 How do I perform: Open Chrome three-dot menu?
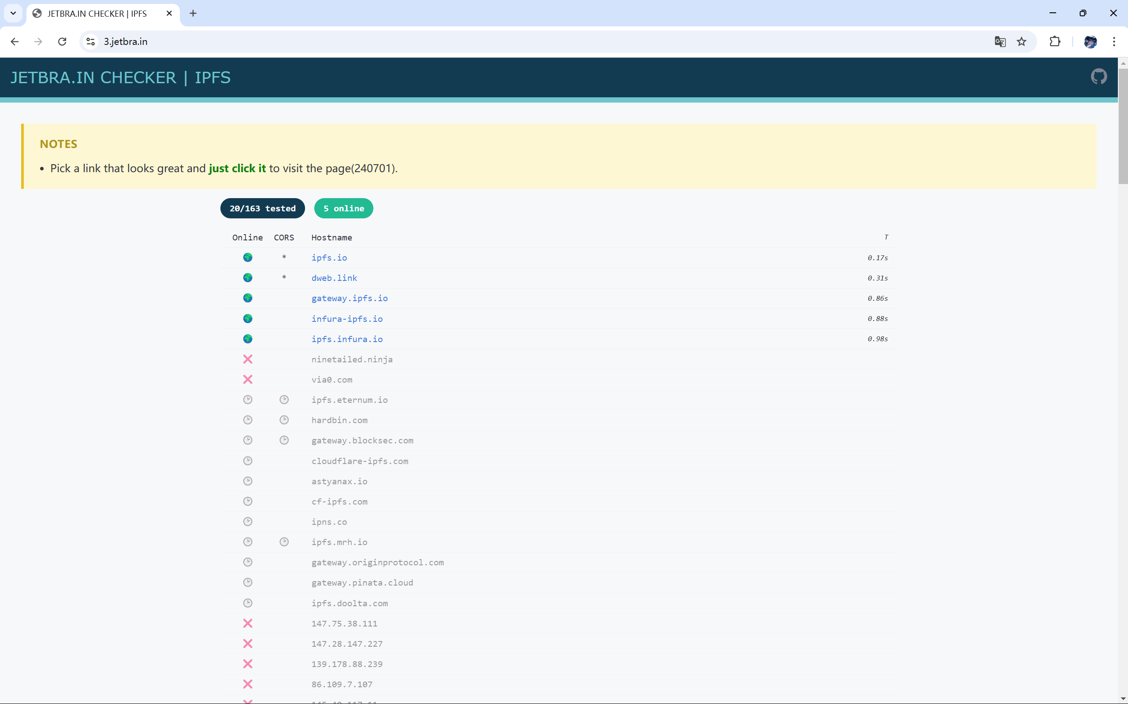[1114, 42]
